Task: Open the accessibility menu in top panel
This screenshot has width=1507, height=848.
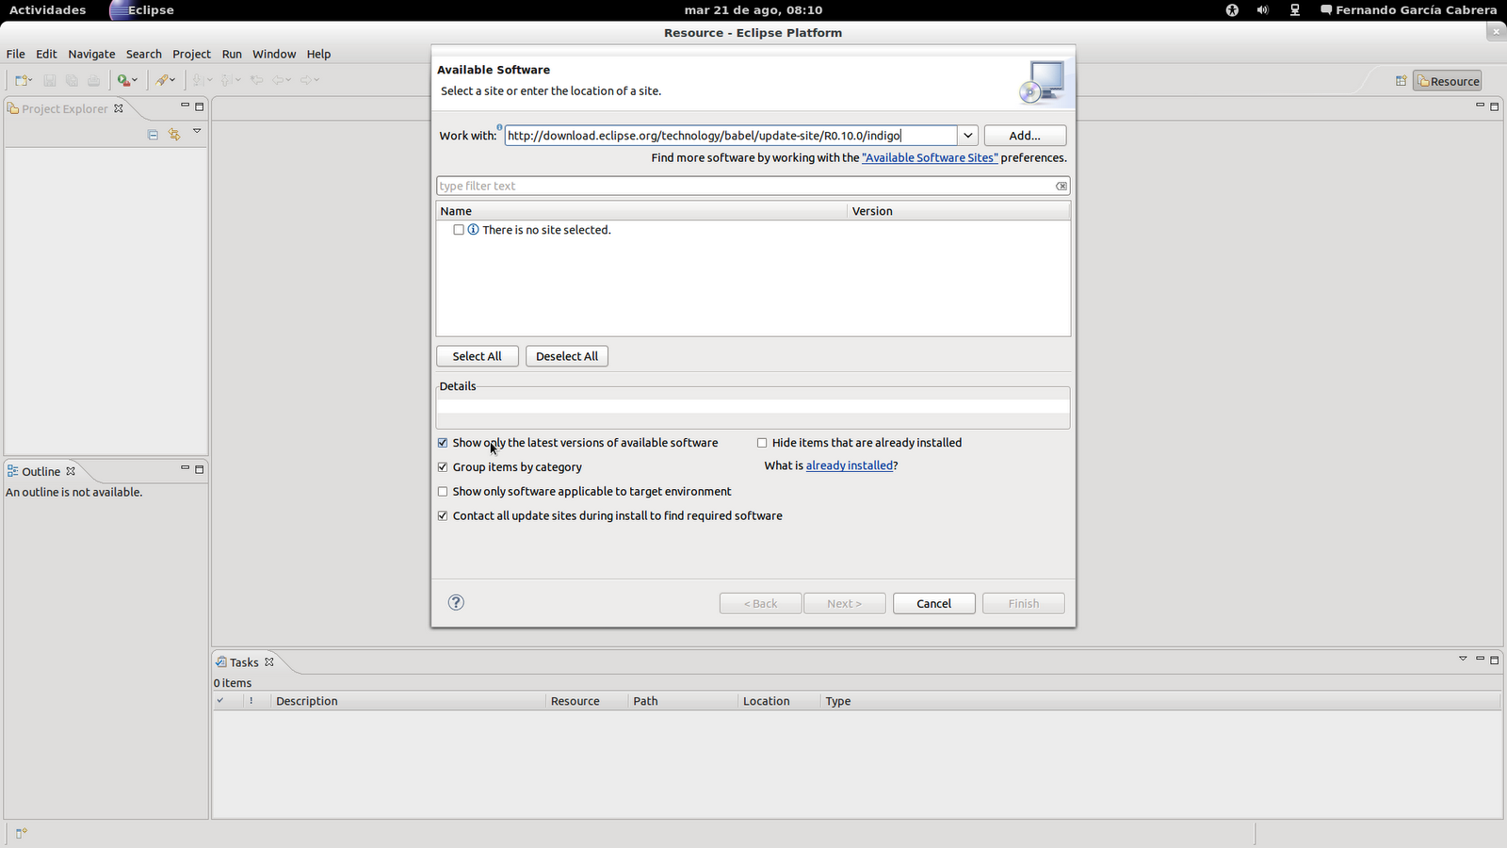Action: click(1232, 9)
